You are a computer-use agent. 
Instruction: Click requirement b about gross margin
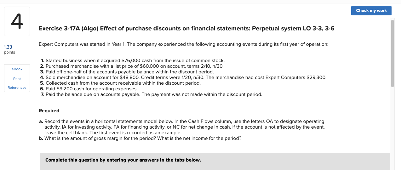coord(140,138)
